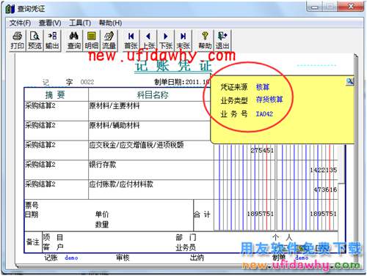Click the 摘要 column header
The image size is (367, 276).
click(55, 94)
